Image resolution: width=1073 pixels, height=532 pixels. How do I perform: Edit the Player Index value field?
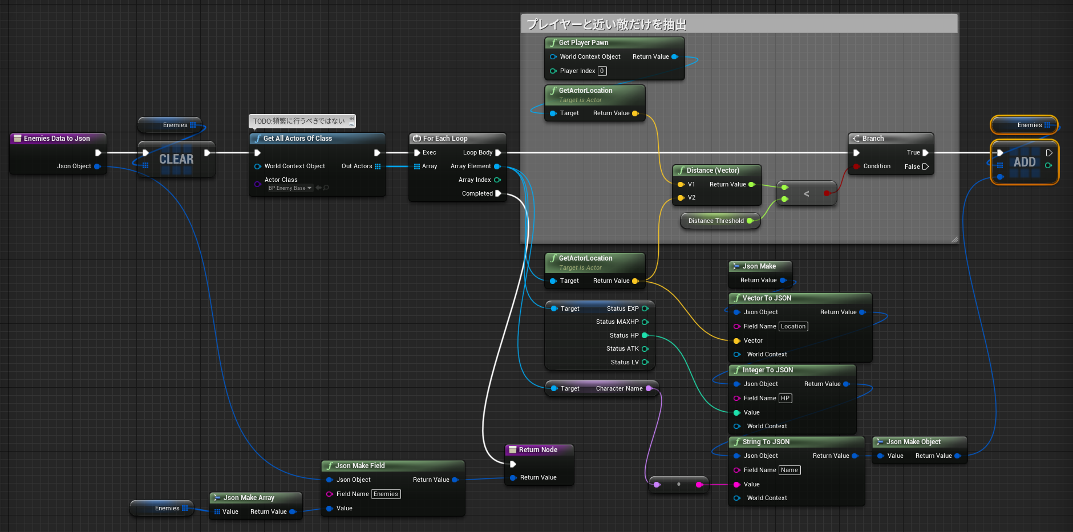pyautogui.click(x=602, y=71)
